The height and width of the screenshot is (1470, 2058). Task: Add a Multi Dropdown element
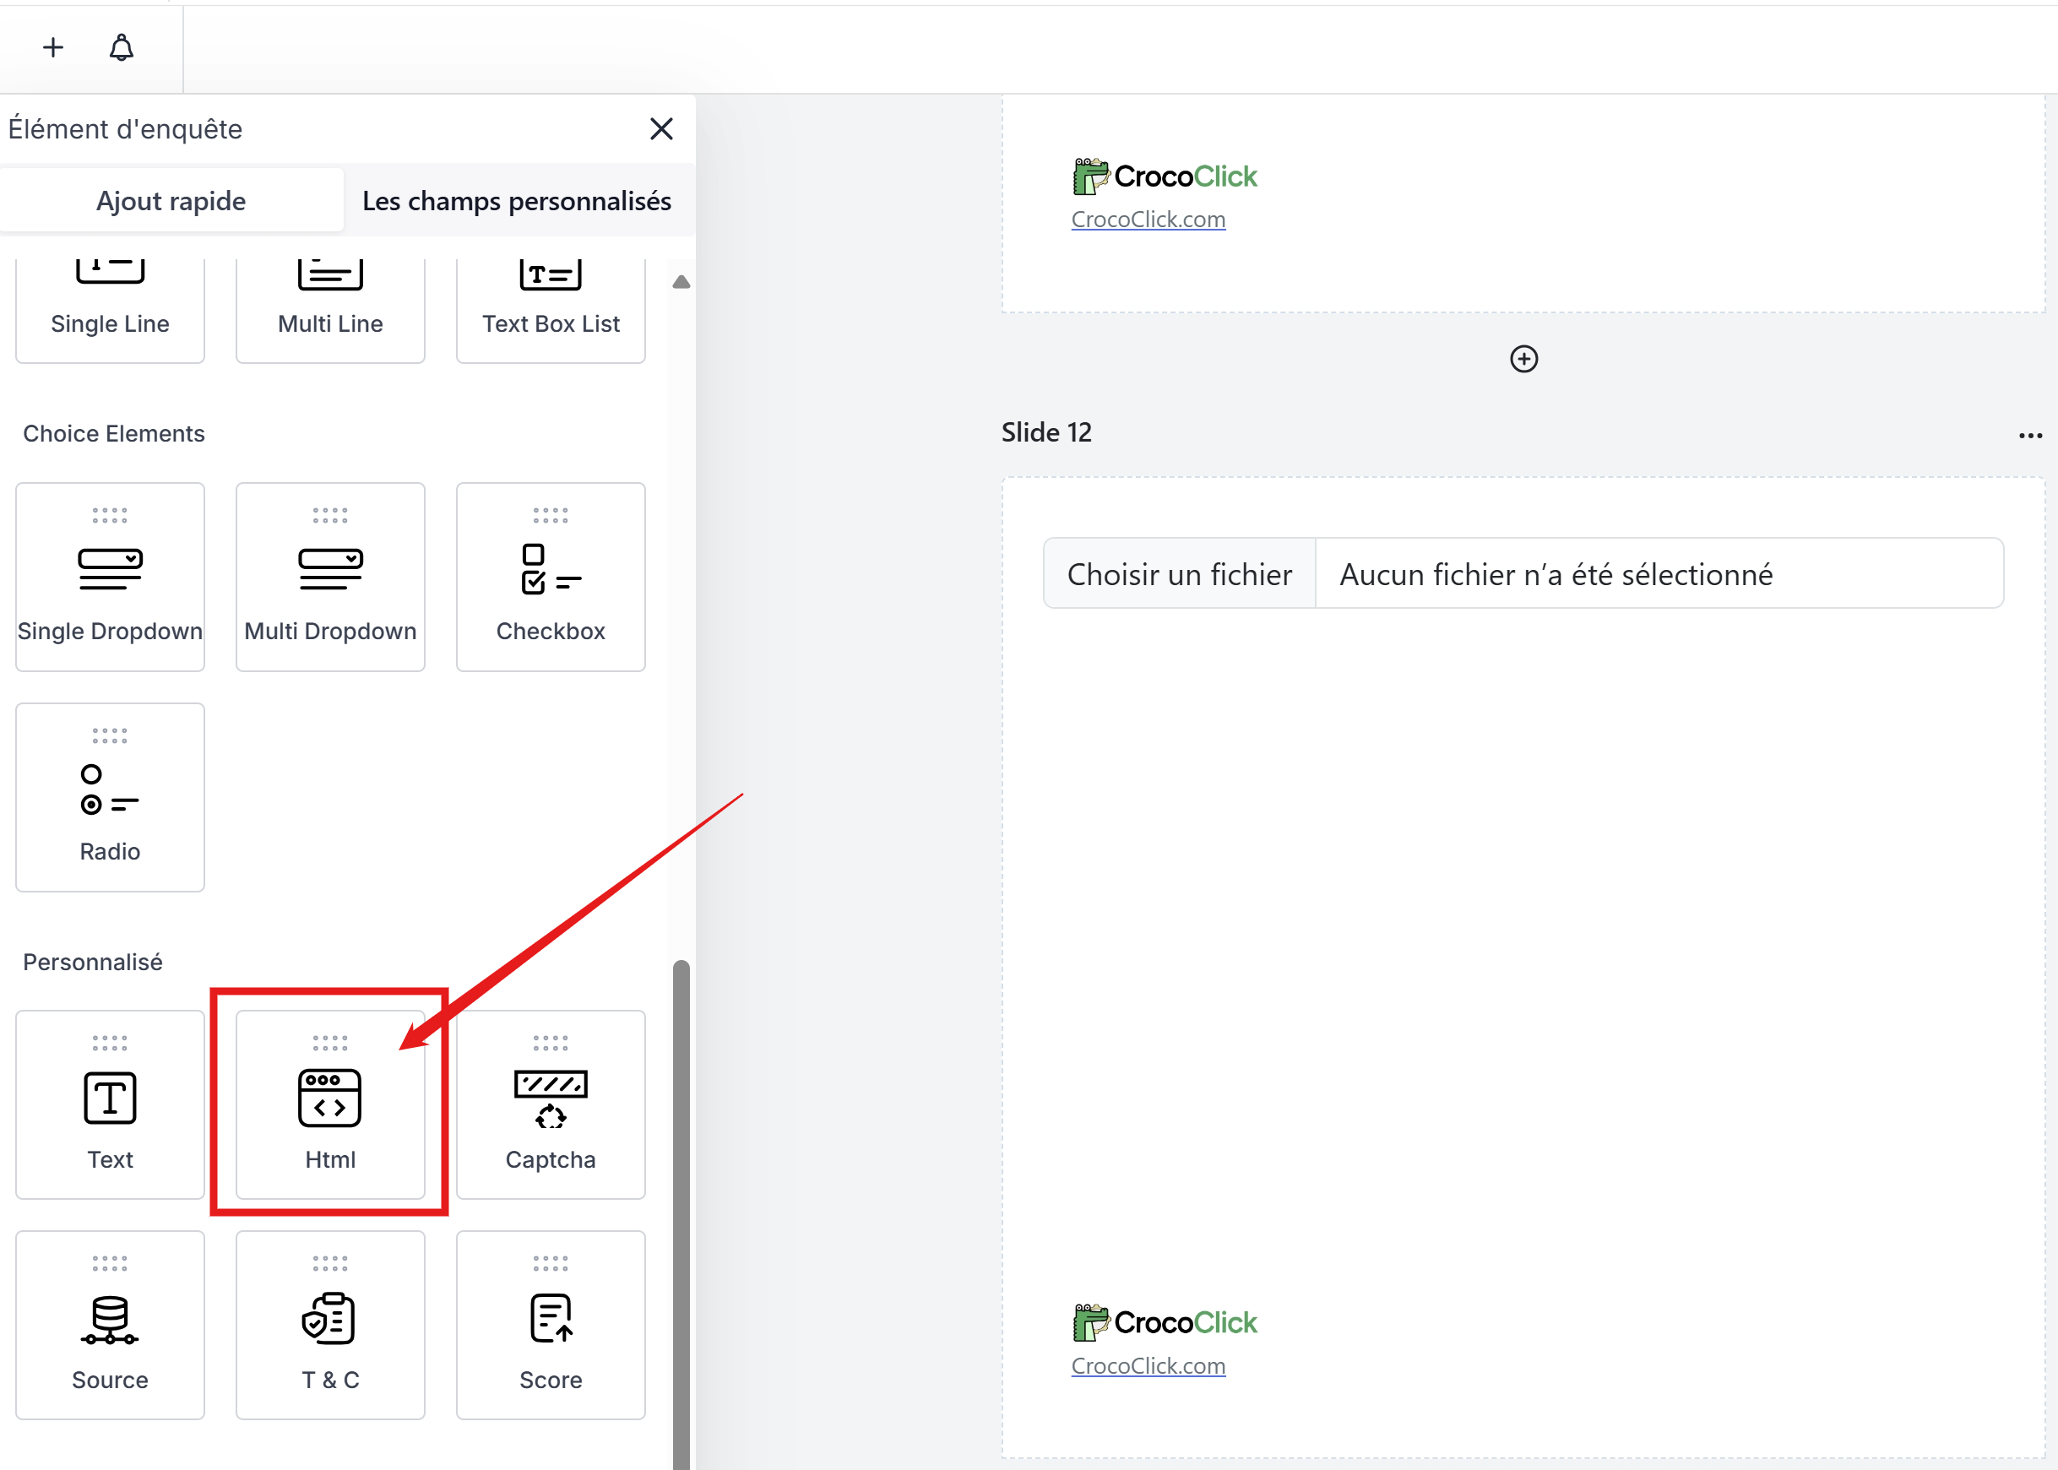pos(329,577)
